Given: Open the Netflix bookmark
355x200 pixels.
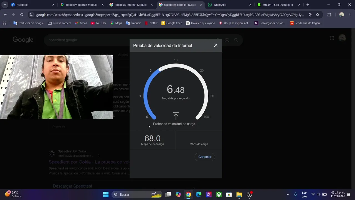Looking at the screenshot, I should pyautogui.click(x=151, y=23).
